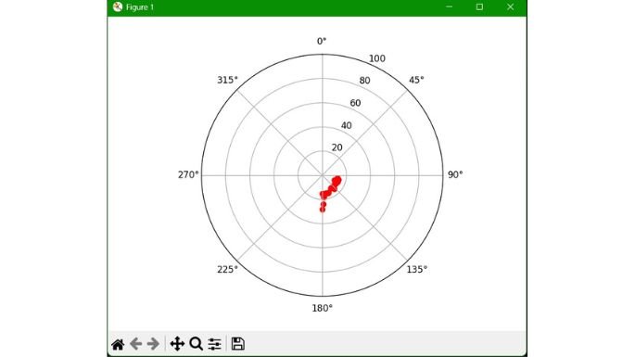Activate the Zoom to rectangle tool
Viewport: 635px width, 357px height.
point(196,344)
